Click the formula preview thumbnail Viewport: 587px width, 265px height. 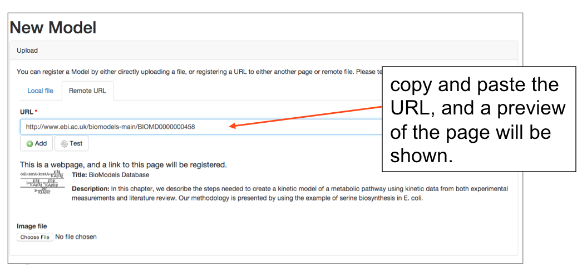(42, 184)
